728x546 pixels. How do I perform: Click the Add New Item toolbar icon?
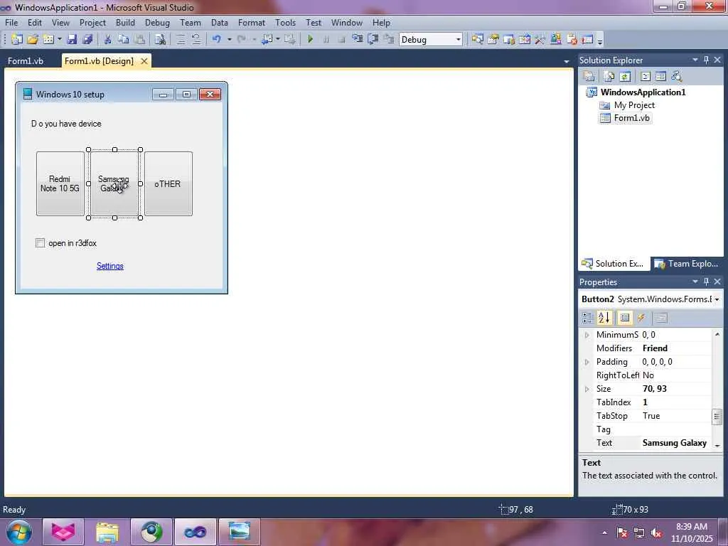(48, 40)
